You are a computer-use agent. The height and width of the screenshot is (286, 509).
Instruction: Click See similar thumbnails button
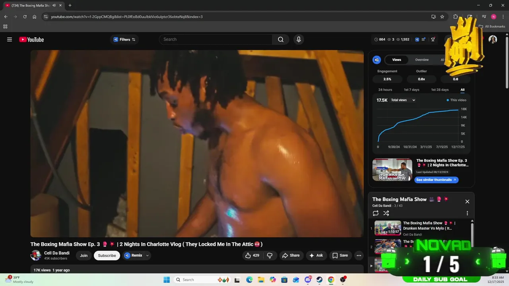coord(437,180)
